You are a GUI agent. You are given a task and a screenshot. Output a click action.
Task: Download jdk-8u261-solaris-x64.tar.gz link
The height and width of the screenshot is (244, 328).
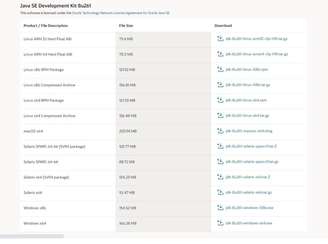(249, 193)
